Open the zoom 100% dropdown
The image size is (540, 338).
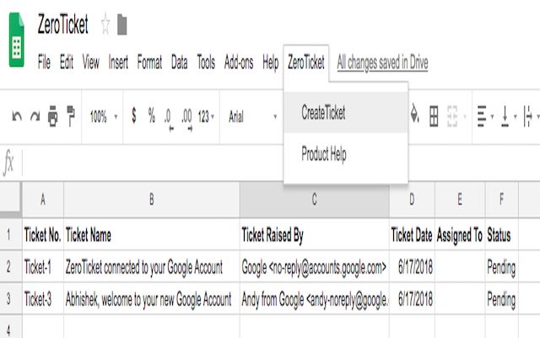click(x=103, y=117)
